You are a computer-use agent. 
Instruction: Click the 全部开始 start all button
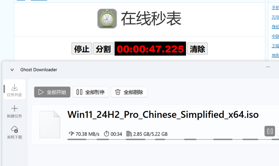click(52, 92)
